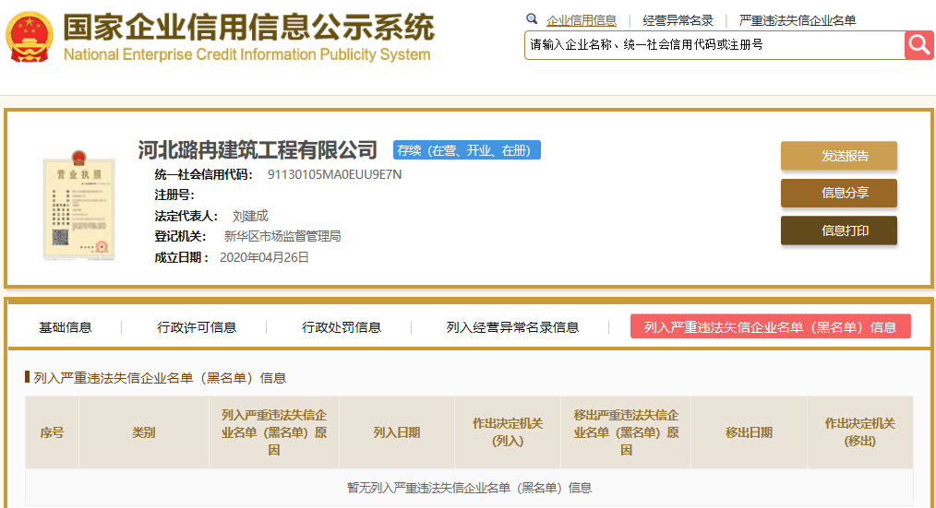This screenshot has width=936, height=508.
Task: Click the 作出决定机关(移出) column header
Action: (860, 432)
